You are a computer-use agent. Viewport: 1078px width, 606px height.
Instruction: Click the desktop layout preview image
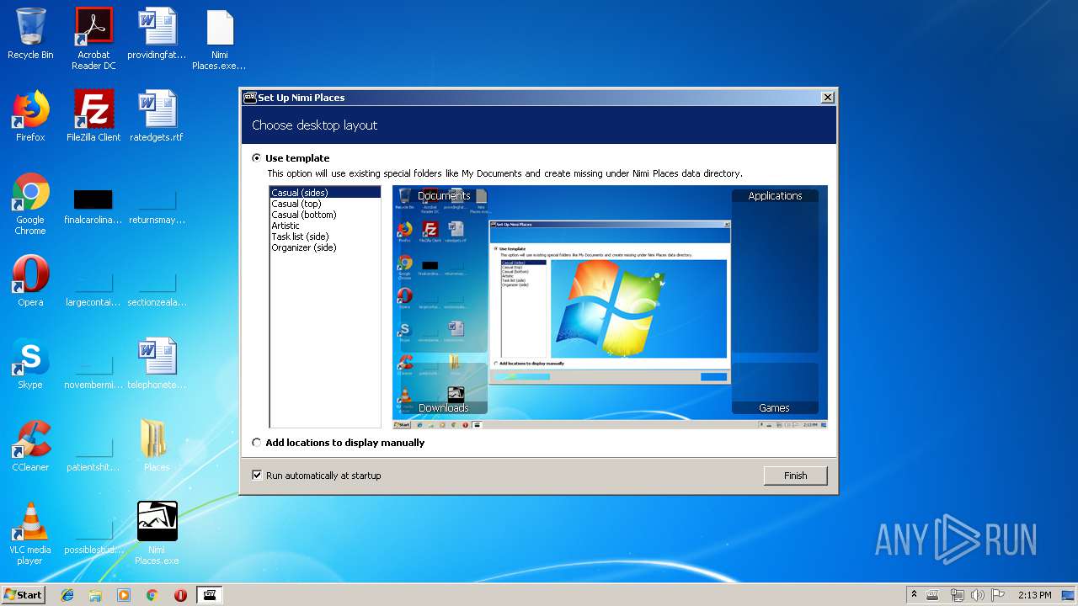click(x=610, y=307)
